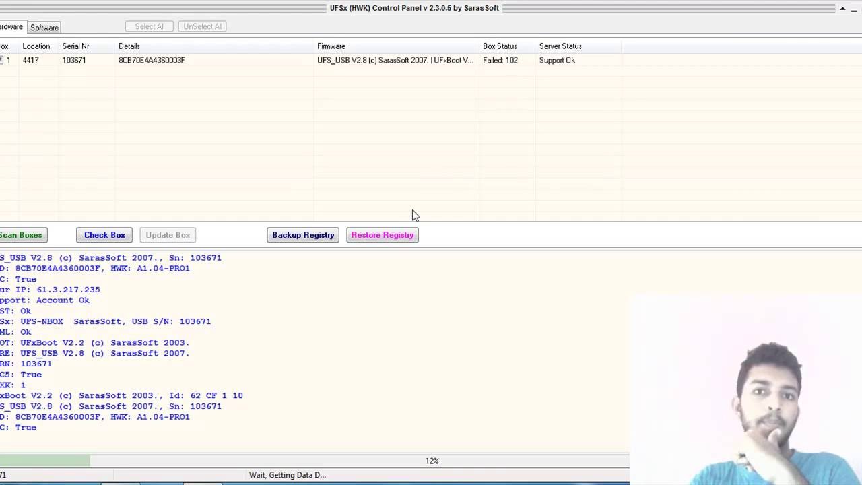The height and width of the screenshot is (485, 862).
Task: Click the Check Box button
Action: click(x=104, y=235)
